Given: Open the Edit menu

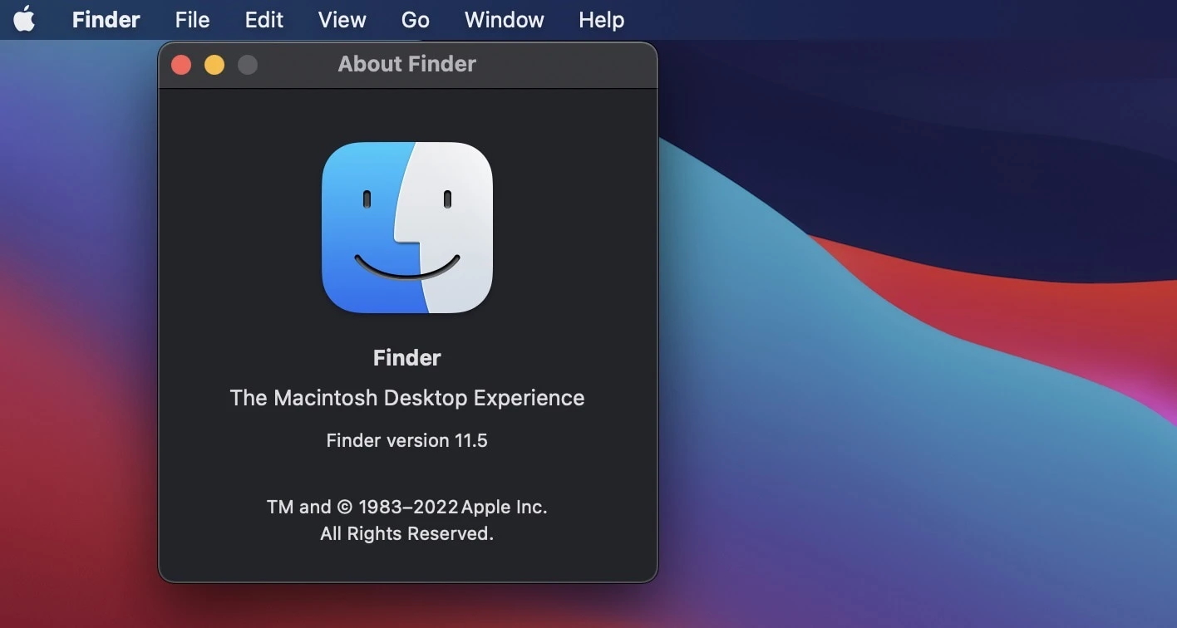Looking at the screenshot, I should pyautogui.click(x=263, y=19).
